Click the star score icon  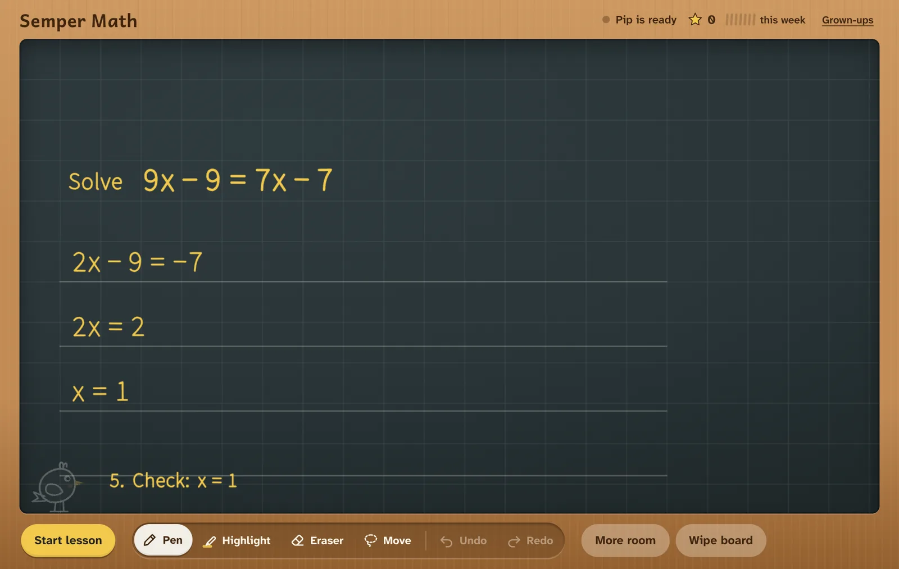(695, 20)
